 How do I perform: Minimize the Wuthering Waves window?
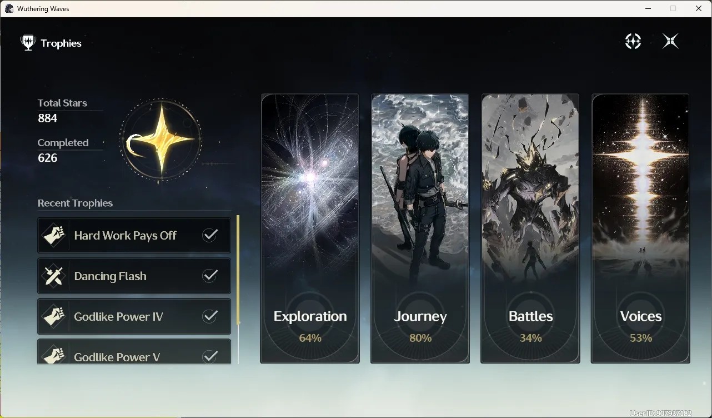[x=648, y=8]
